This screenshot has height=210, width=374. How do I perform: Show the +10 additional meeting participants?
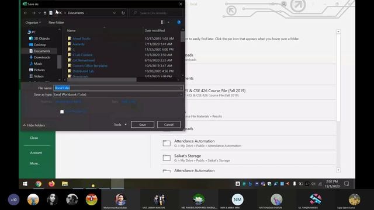(13, 199)
